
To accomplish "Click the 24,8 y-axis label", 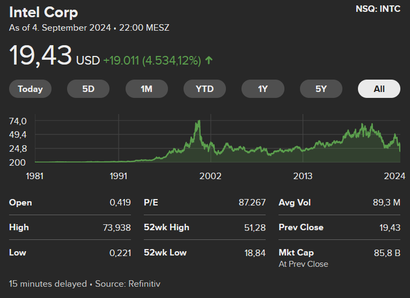I will click(x=18, y=149).
